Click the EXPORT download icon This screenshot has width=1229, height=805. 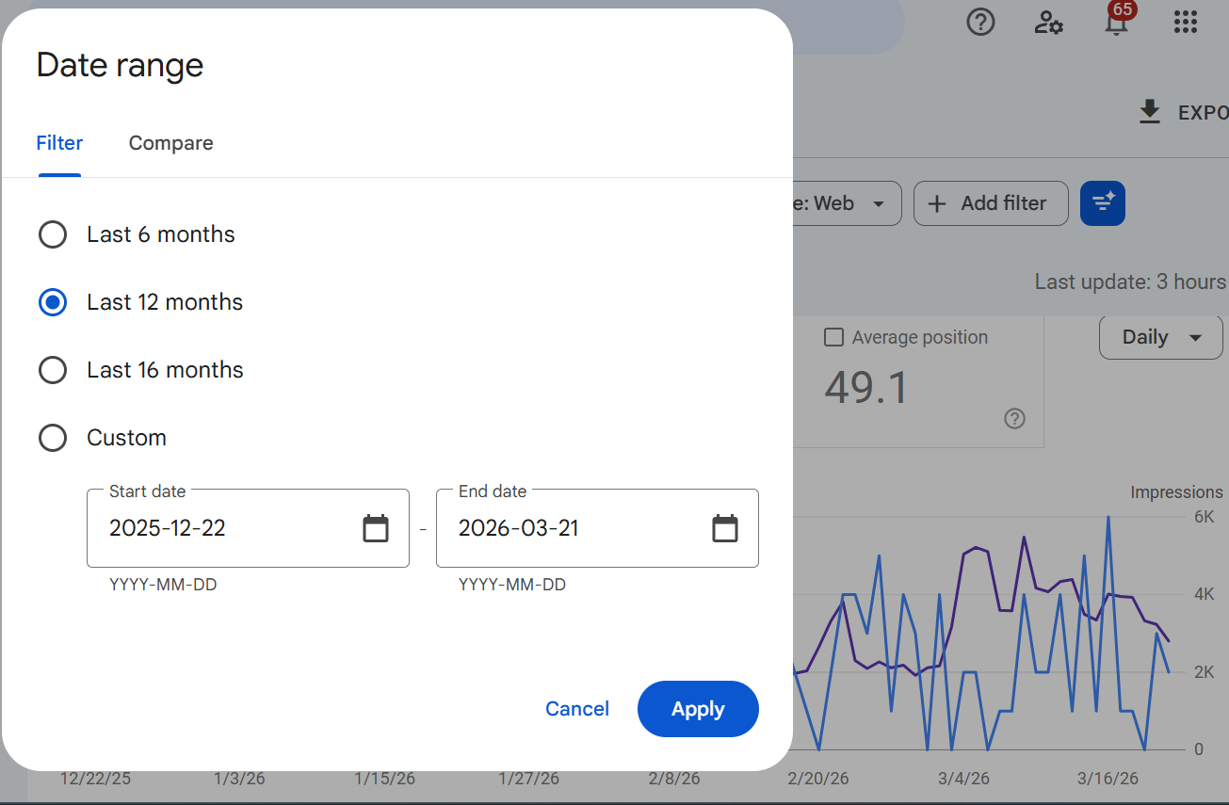click(1149, 111)
